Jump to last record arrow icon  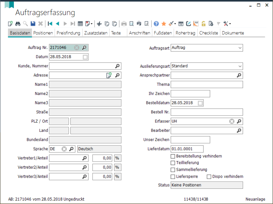click(73, 23)
